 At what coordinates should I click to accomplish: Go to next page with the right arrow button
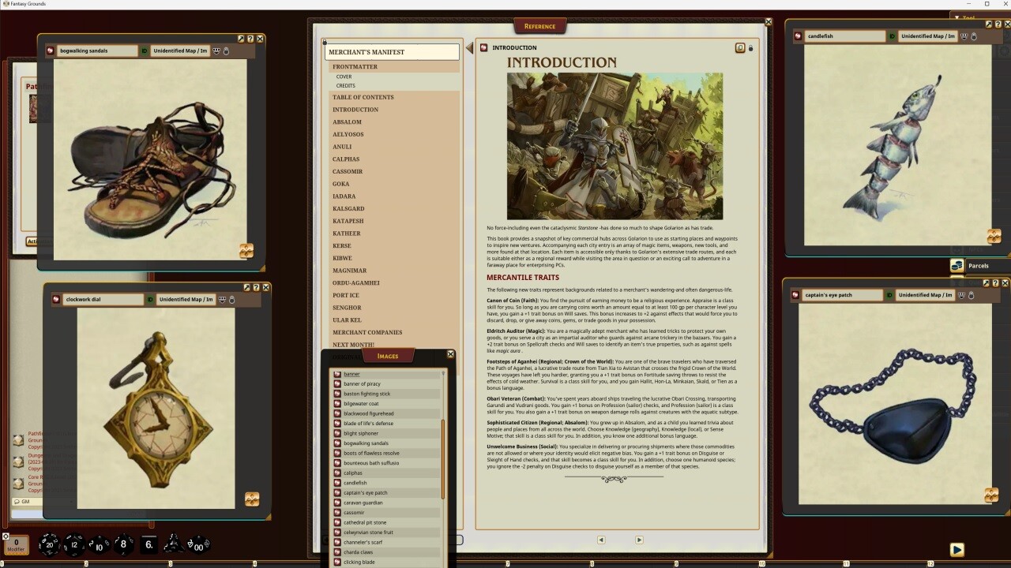click(638, 540)
